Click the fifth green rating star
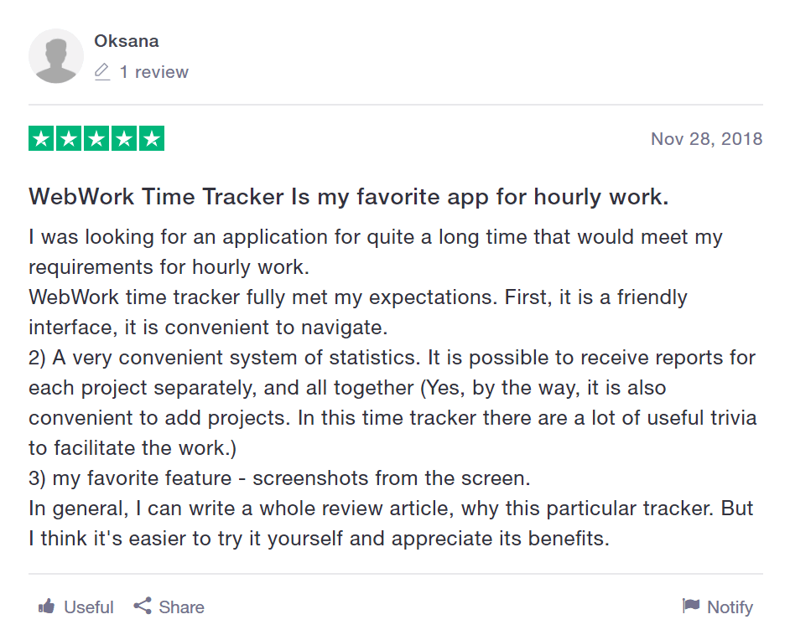The width and height of the screenshot is (790, 635). pos(152,138)
